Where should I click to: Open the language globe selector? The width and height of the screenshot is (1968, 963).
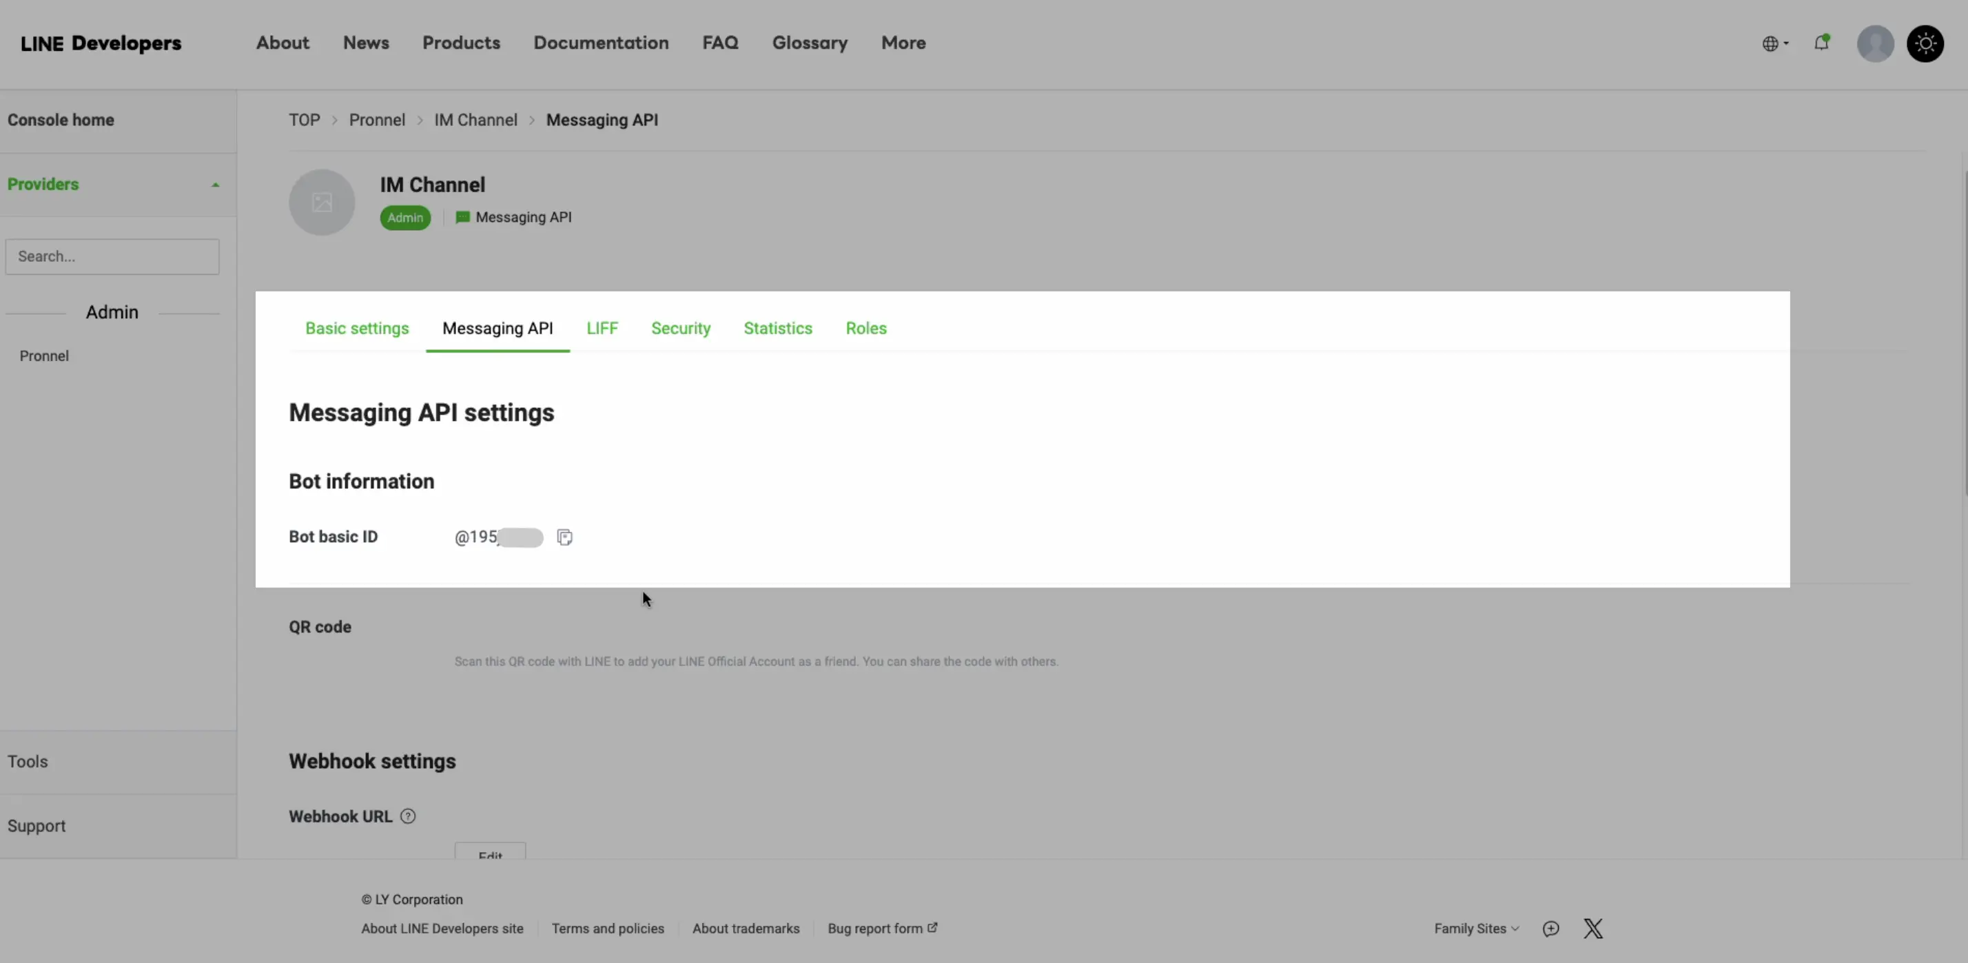[1775, 43]
